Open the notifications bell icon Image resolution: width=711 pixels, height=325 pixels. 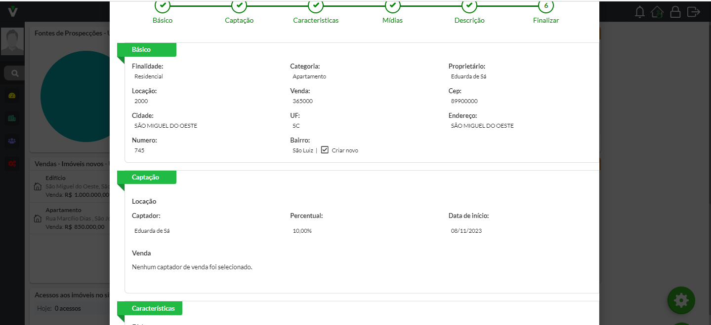tap(640, 11)
